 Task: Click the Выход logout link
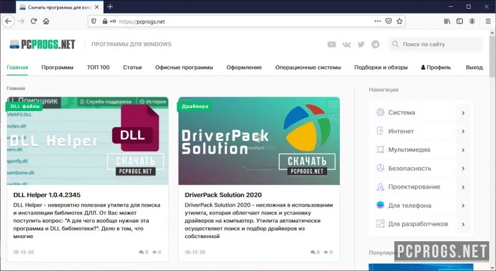click(474, 68)
